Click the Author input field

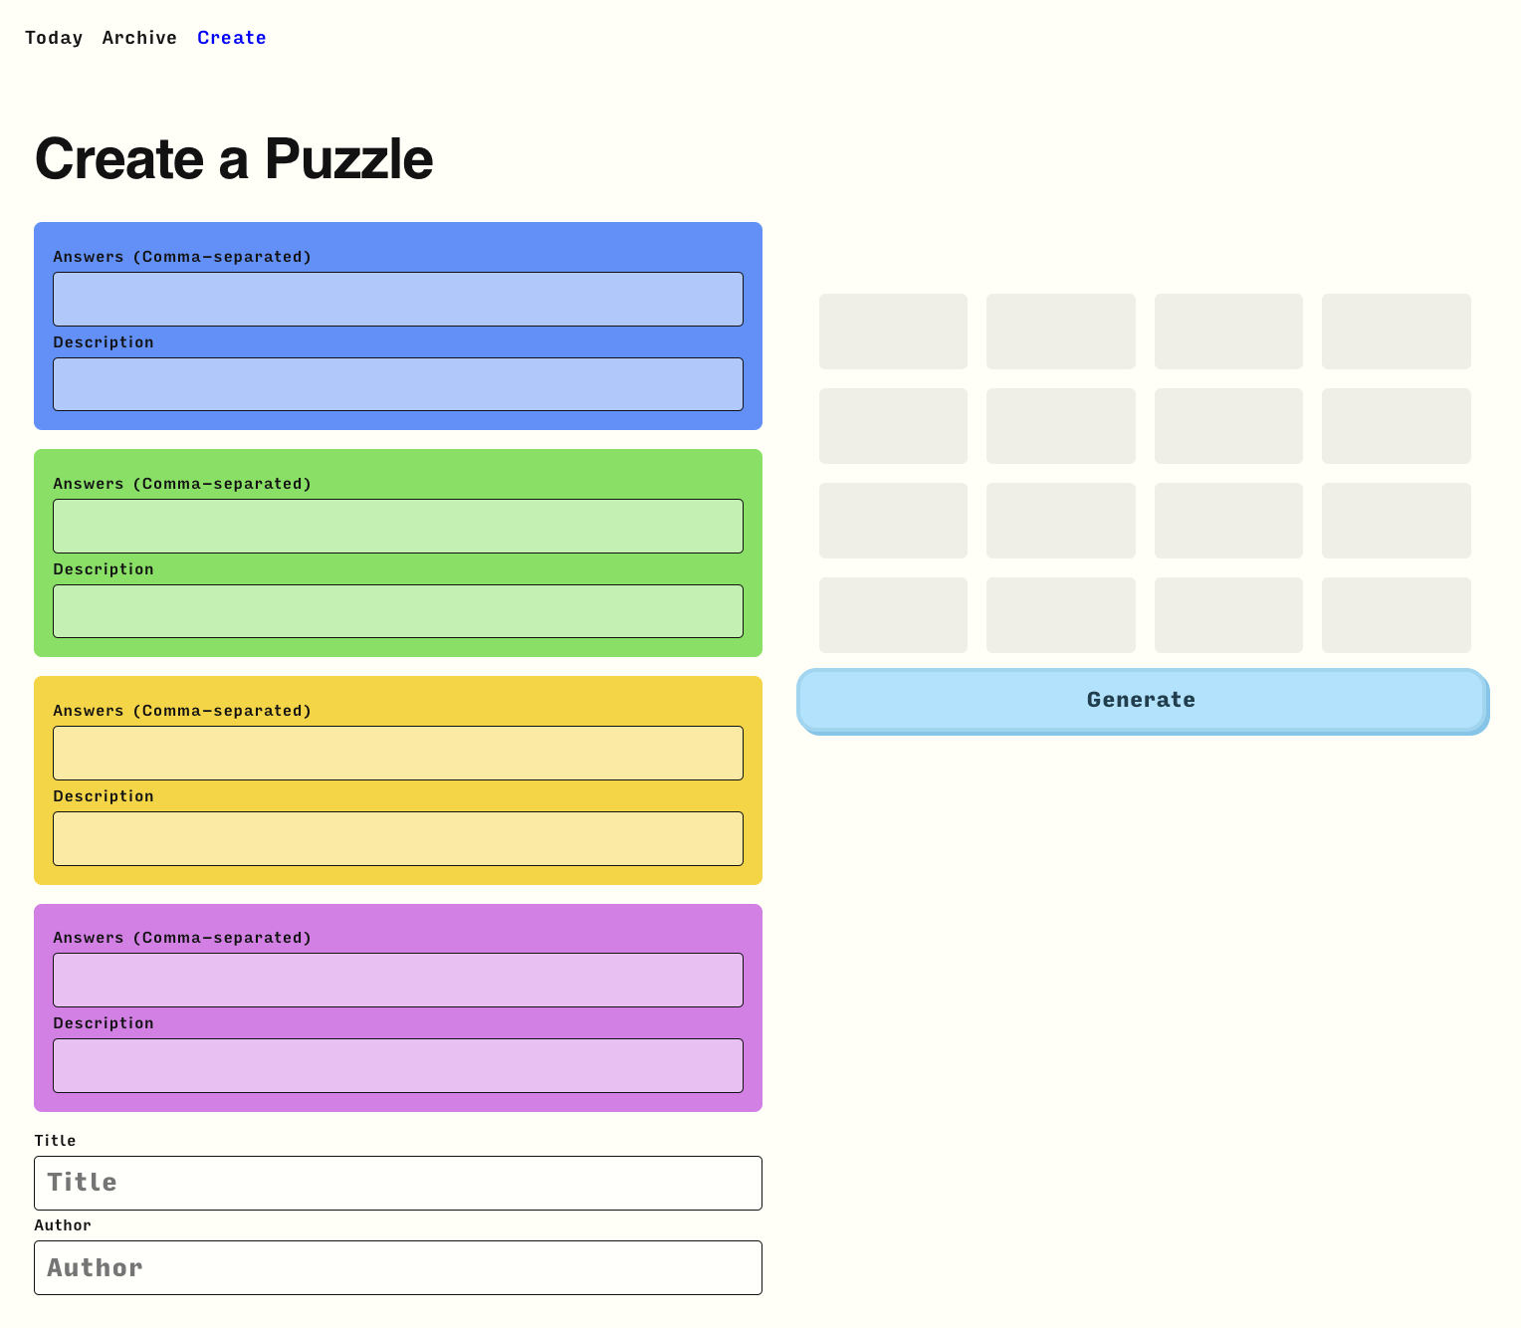pos(397,1267)
